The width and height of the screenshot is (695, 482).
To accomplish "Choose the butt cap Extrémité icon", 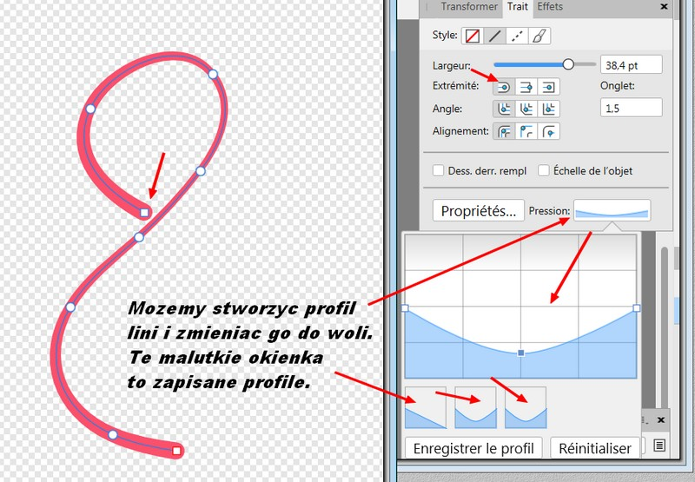I will [526, 87].
